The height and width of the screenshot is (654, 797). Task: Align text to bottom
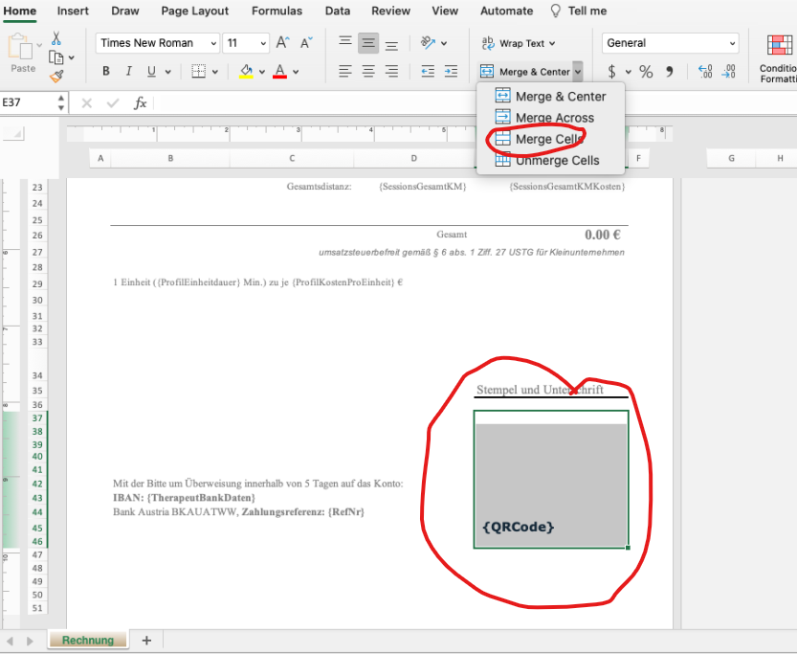391,45
